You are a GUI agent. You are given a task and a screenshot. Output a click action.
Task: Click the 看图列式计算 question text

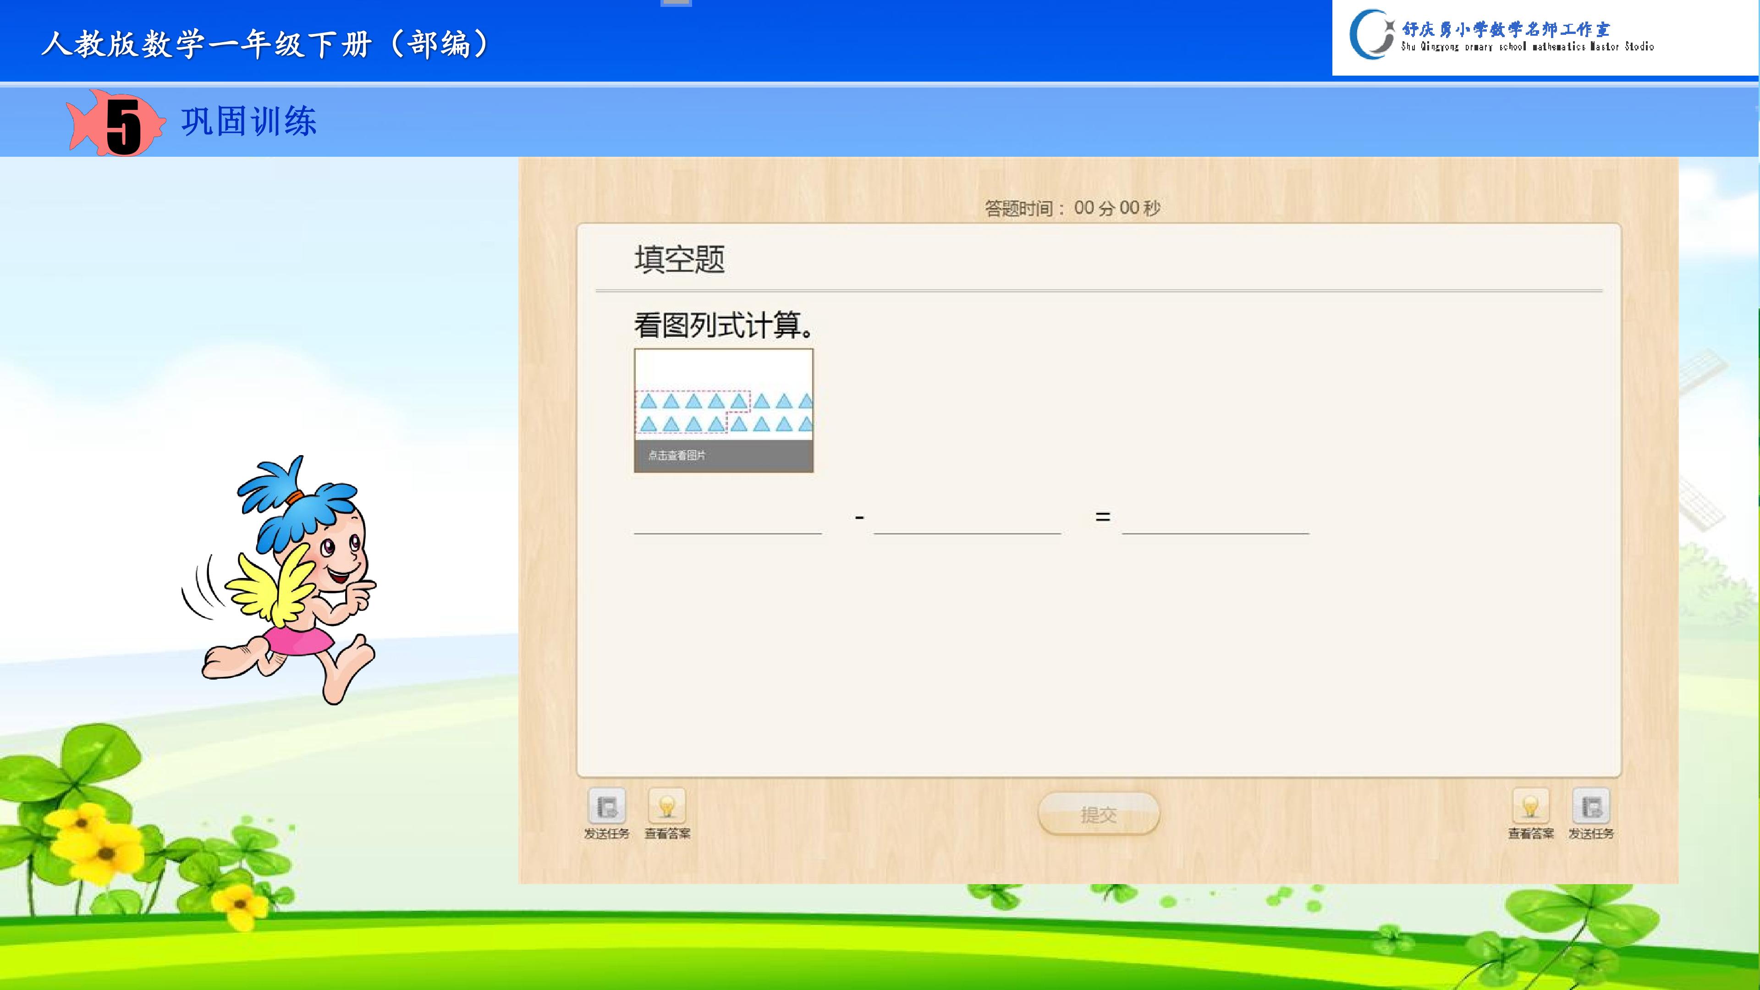(x=724, y=325)
